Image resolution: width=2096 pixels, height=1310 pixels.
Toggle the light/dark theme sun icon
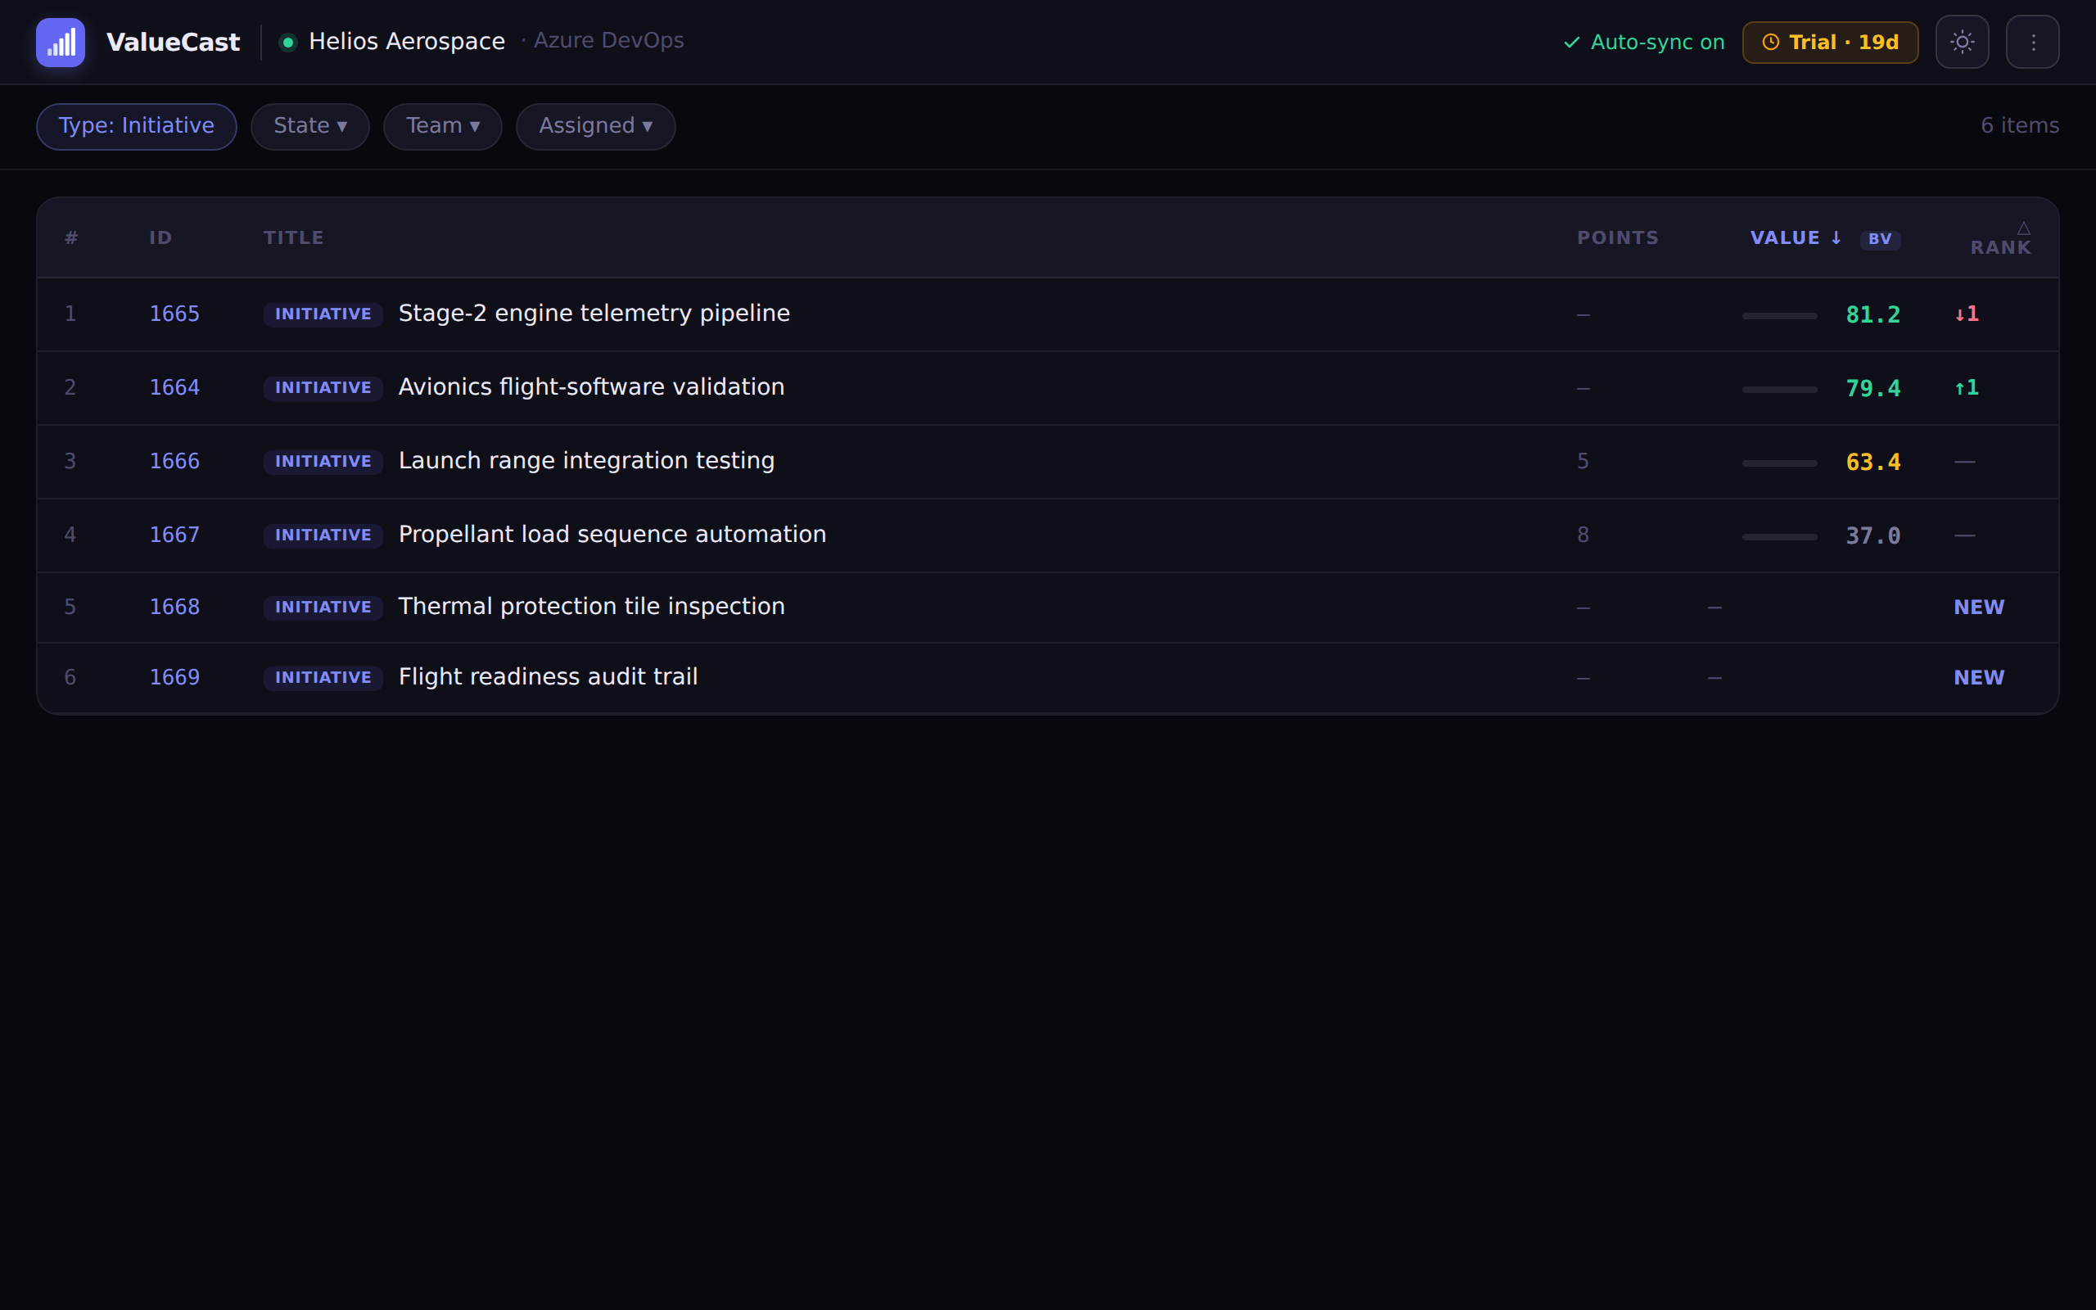(x=1963, y=42)
